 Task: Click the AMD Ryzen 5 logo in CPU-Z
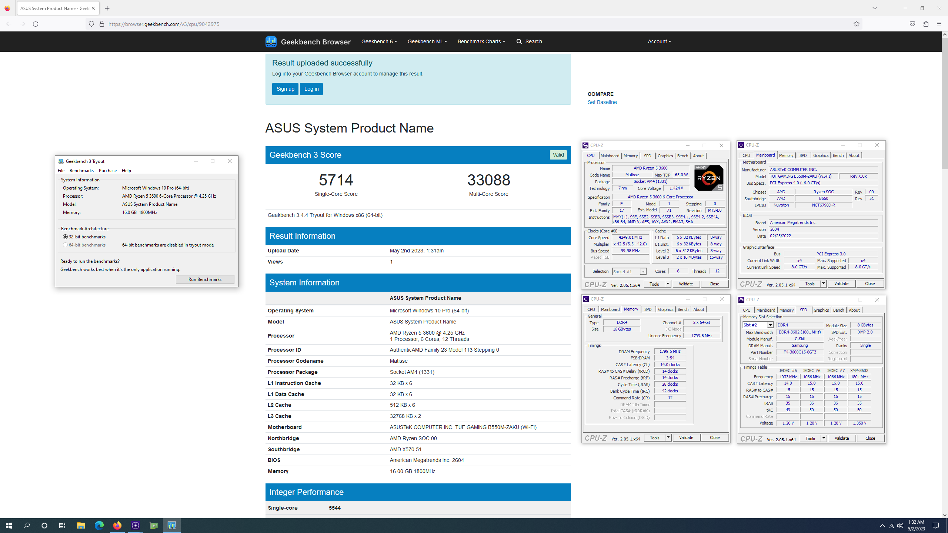click(709, 178)
